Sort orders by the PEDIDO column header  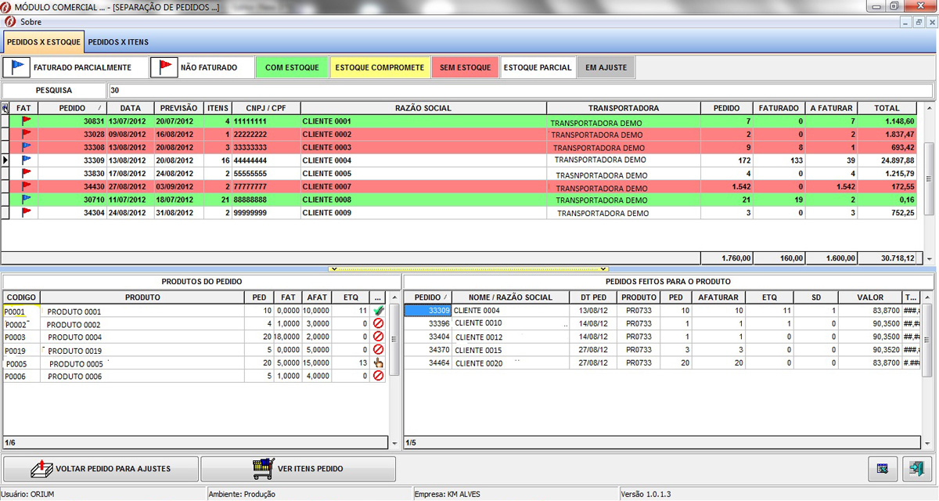[72, 108]
